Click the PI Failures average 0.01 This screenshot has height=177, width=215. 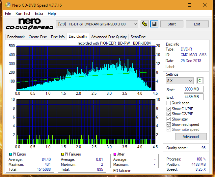[x=99, y=159]
